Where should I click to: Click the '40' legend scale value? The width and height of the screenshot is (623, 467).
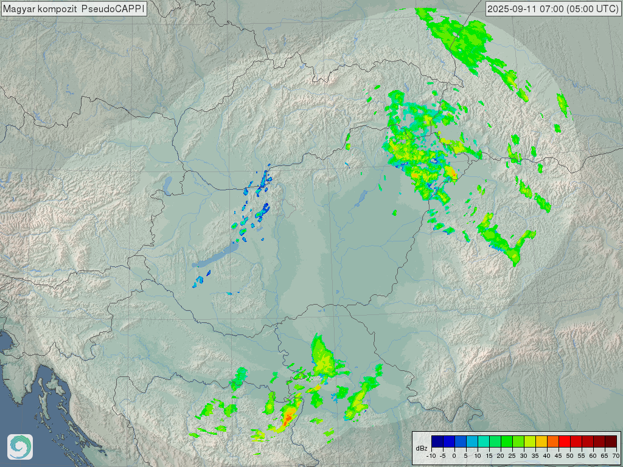tap(547, 456)
